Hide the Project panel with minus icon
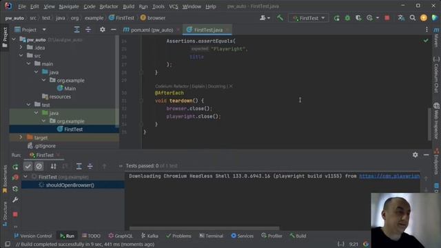 tap(113, 30)
